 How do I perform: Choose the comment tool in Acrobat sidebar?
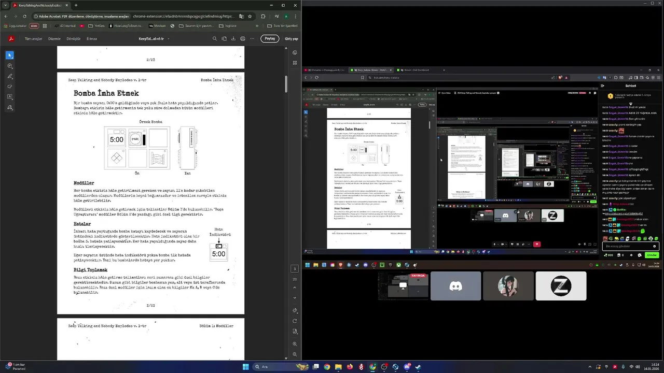click(10, 66)
